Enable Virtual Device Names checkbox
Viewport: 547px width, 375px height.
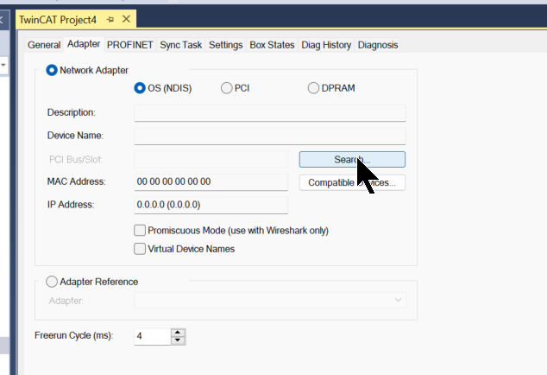[x=140, y=249]
